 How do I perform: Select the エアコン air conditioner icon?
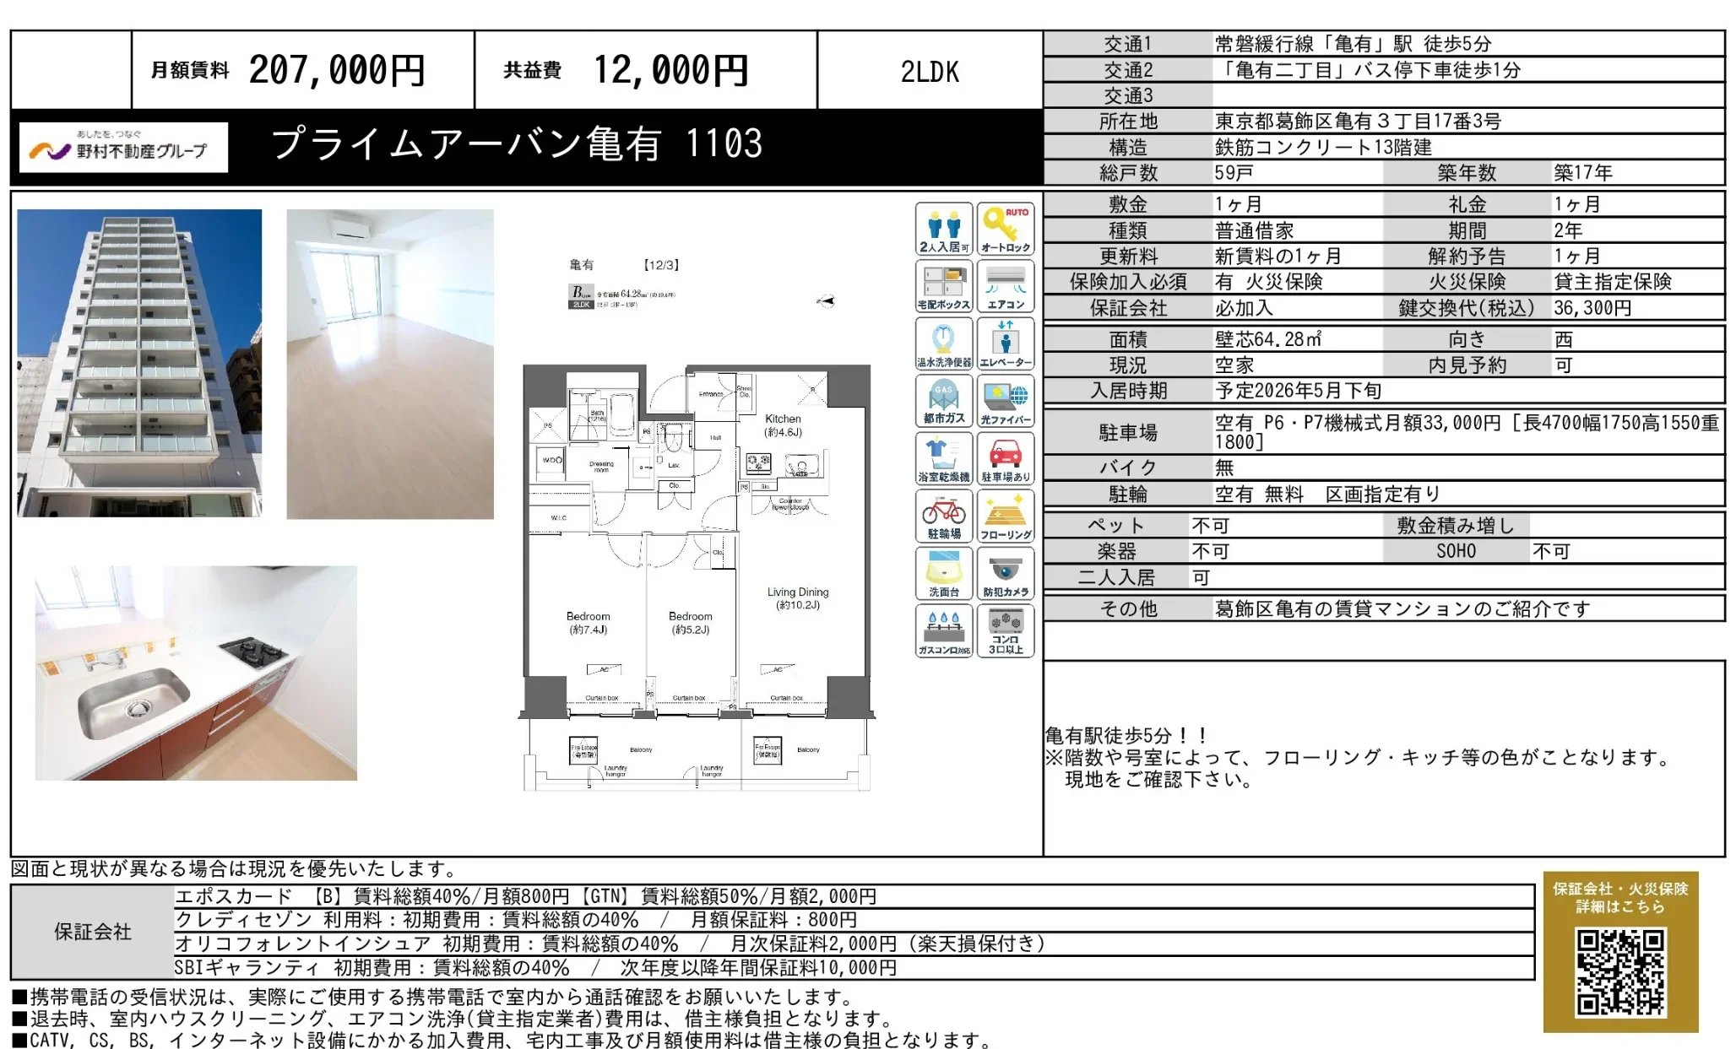point(1006,285)
